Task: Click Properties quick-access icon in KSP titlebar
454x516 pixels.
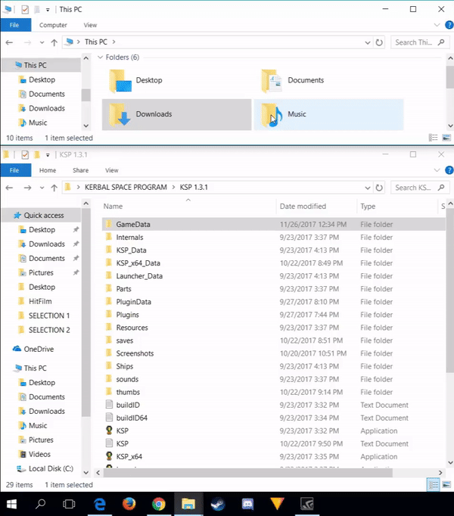Action: point(25,154)
